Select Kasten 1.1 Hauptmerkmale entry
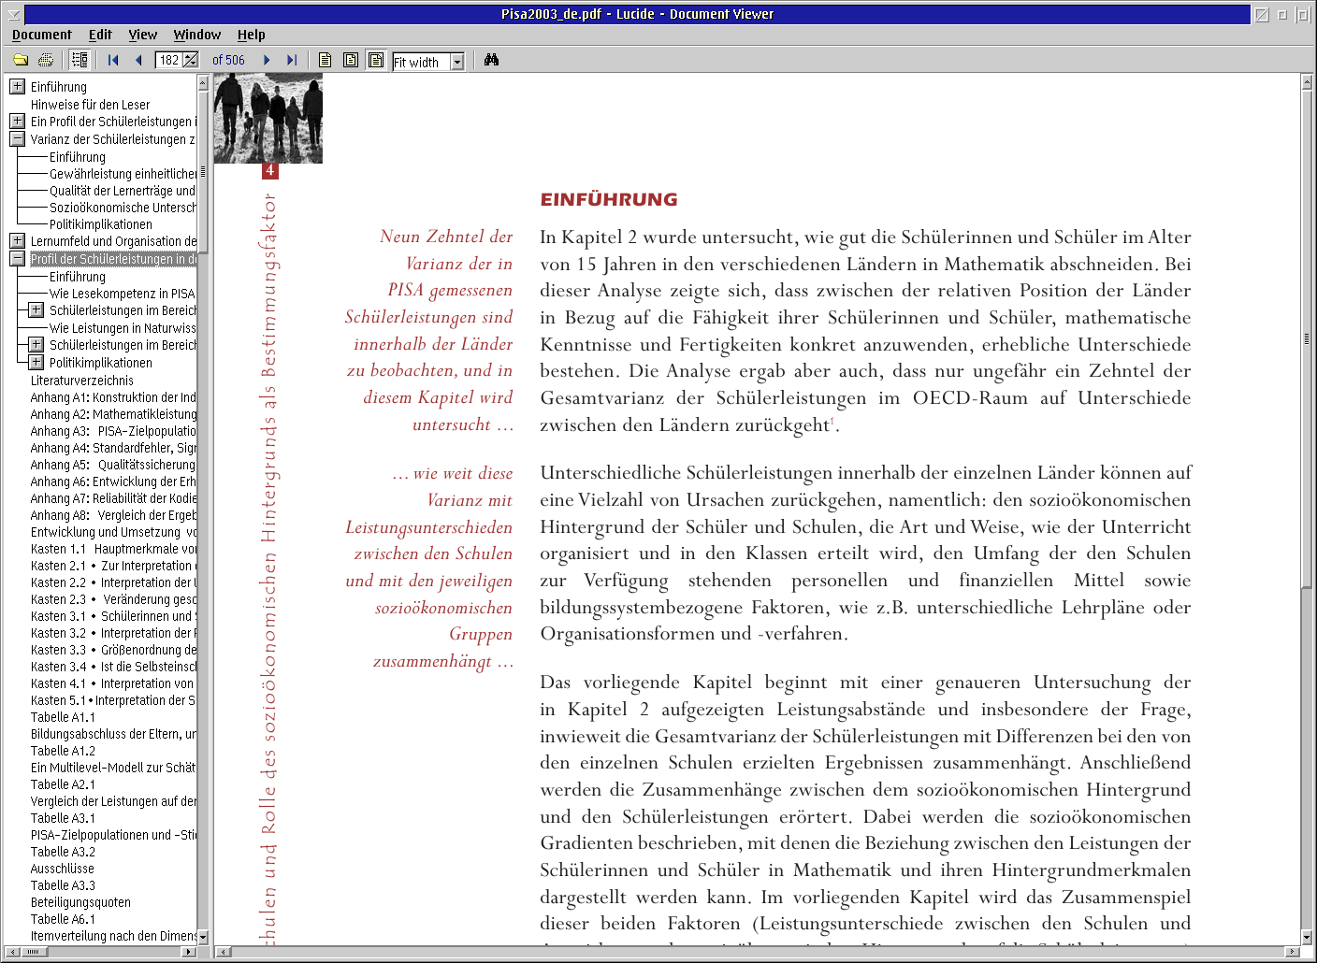The image size is (1317, 963). point(113,549)
